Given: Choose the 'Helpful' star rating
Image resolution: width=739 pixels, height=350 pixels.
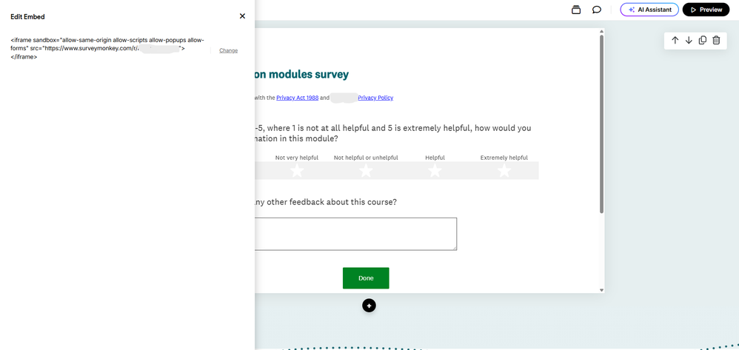Looking at the screenshot, I should pos(435,171).
